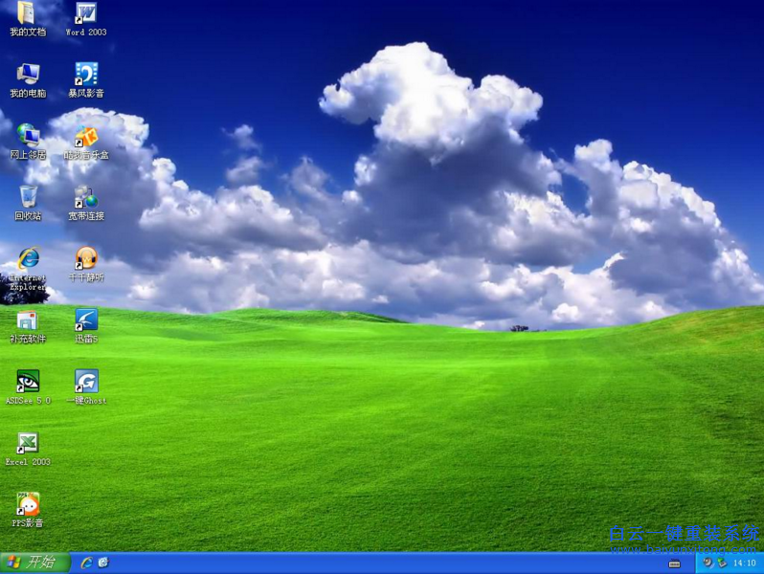Click the keyboard language bar icon
This screenshot has height=574, width=764.
[x=675, y=563]
